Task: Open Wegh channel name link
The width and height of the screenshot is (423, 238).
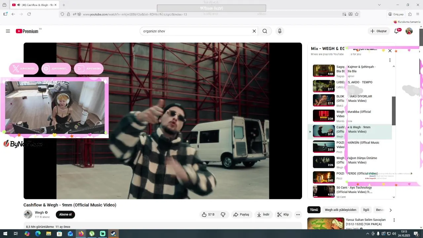Action: 39,213
